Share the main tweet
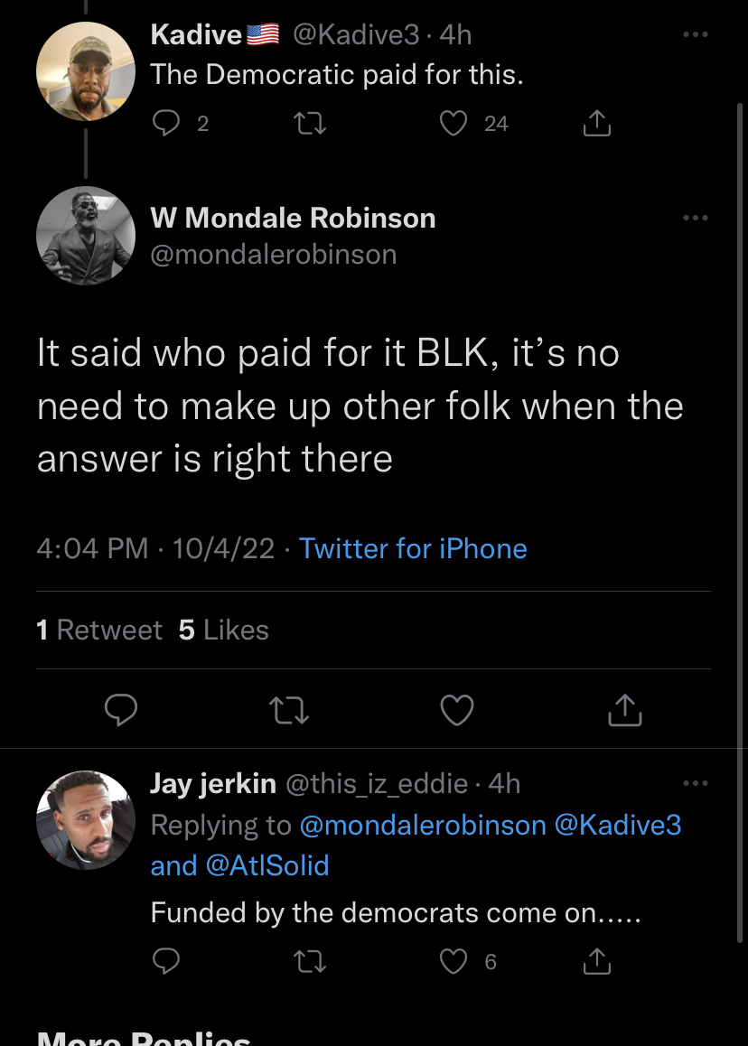The image size is (748, 1046). tap(624, 711)
